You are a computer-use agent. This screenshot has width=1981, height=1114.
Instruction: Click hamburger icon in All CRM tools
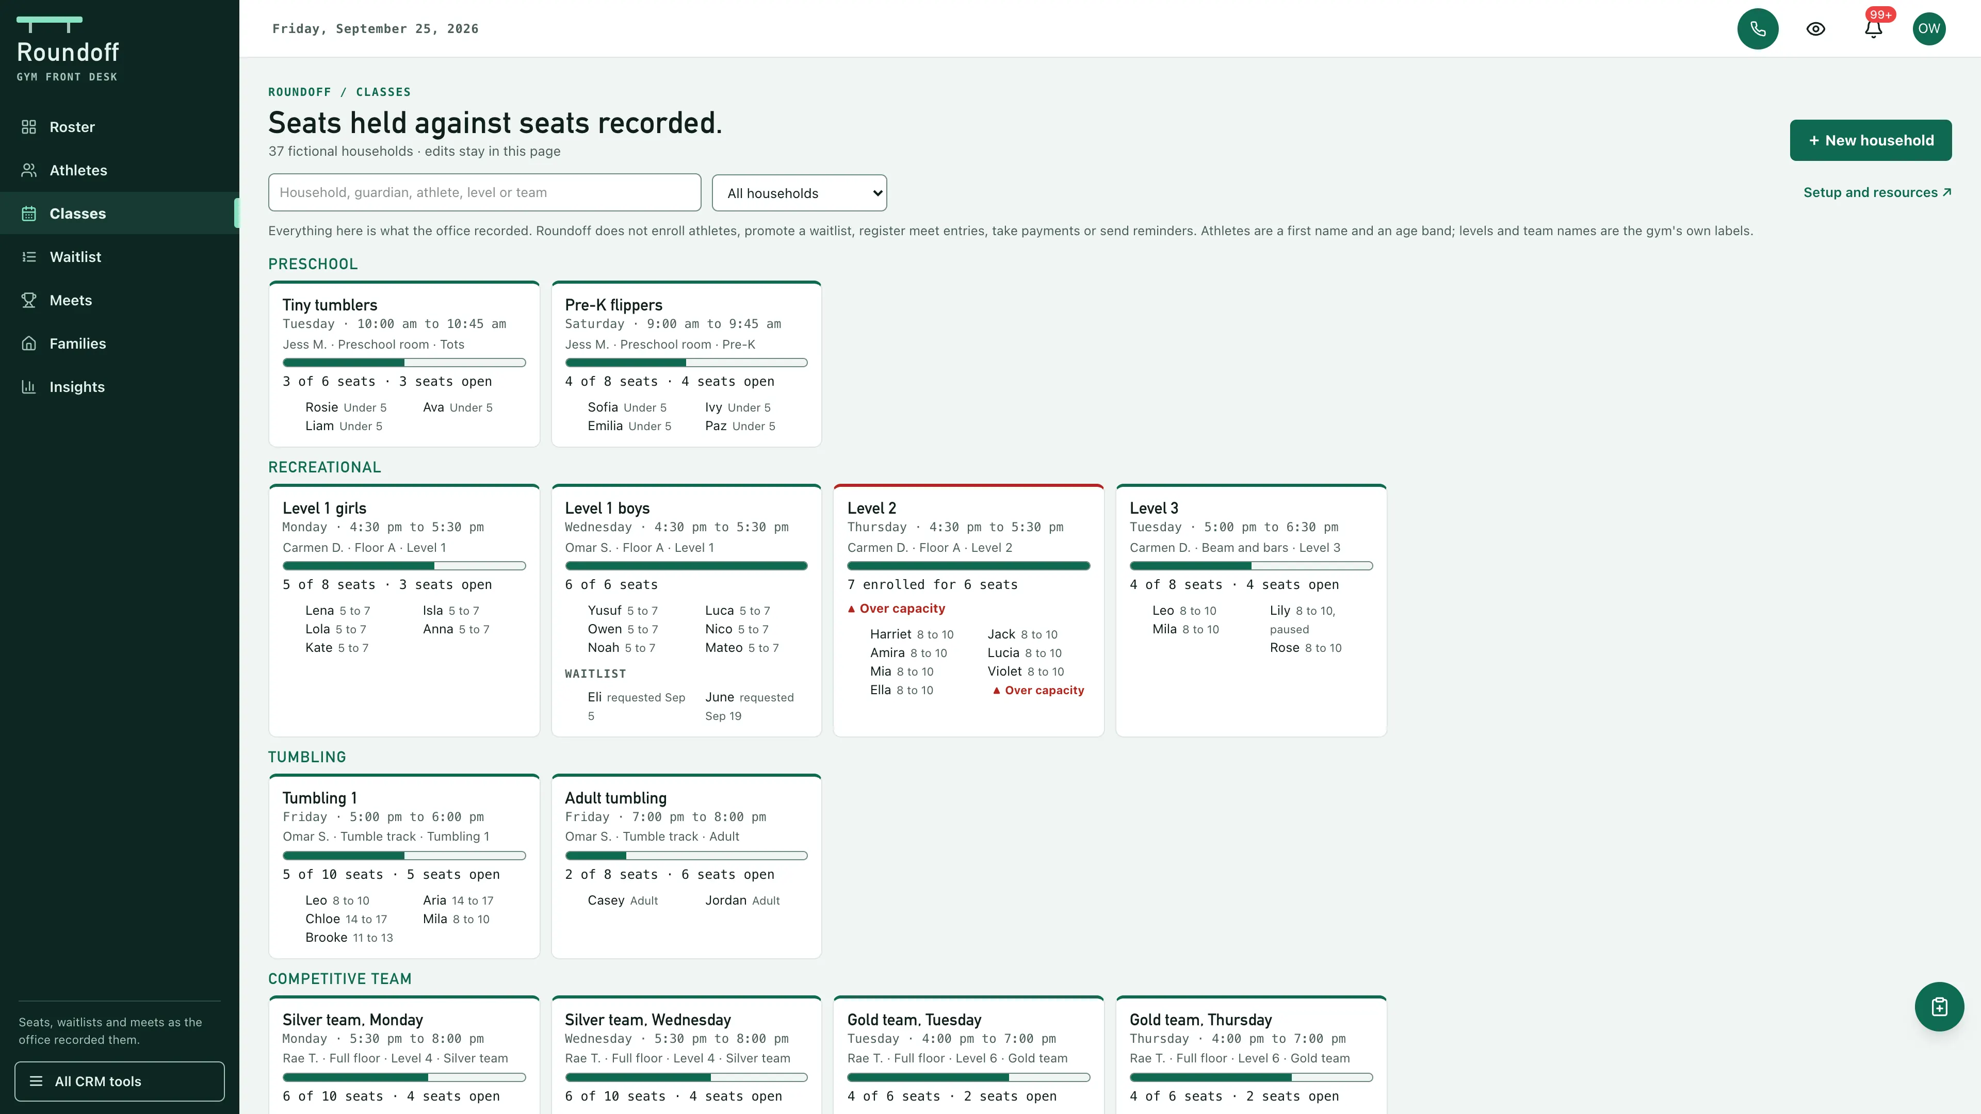(x=36, y=1081)
